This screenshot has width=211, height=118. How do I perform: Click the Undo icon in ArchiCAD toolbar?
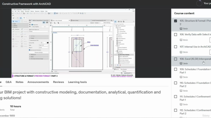[x=13, y=13]
